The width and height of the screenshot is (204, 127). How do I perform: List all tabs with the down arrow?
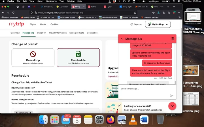(174, 7)
